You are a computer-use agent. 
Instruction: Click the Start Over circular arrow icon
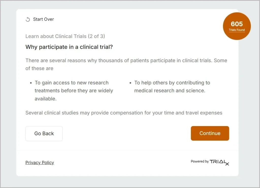pos(28,20)
